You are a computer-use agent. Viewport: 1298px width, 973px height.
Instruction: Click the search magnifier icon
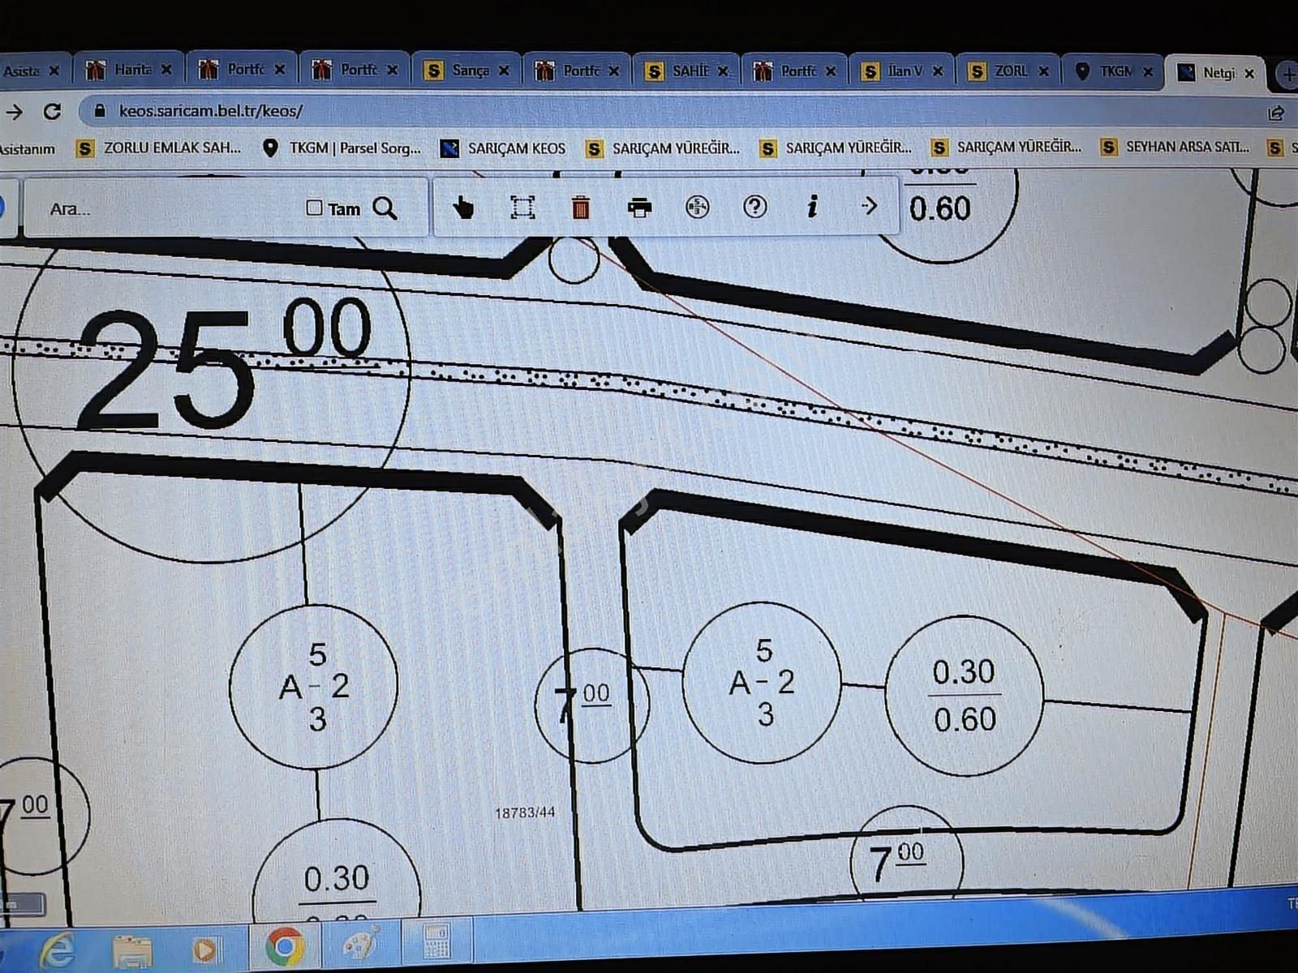[x=385, y=209]
